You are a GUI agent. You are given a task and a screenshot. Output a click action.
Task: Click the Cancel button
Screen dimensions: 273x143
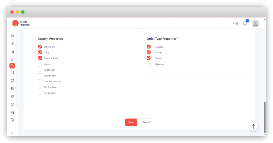click(146, 122)
